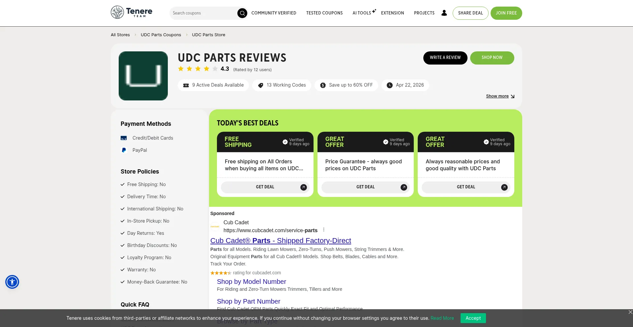Open the user account icon

444,13
